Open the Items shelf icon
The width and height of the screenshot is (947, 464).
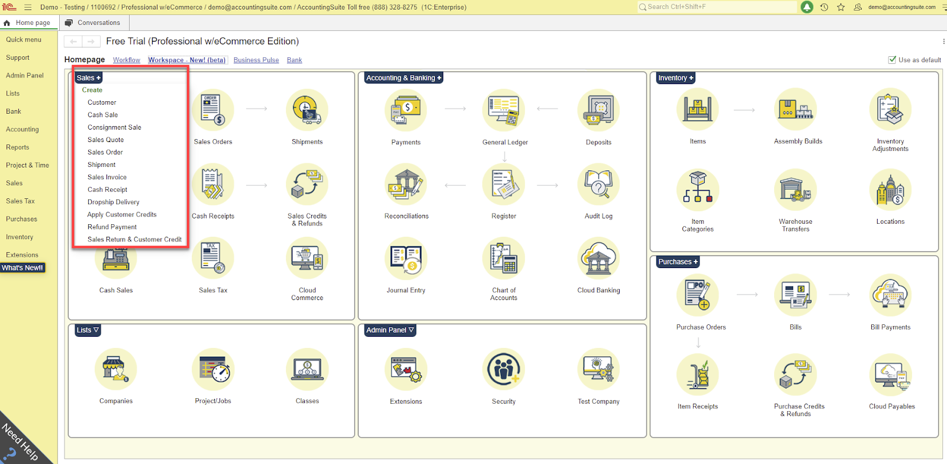point(698,109)
